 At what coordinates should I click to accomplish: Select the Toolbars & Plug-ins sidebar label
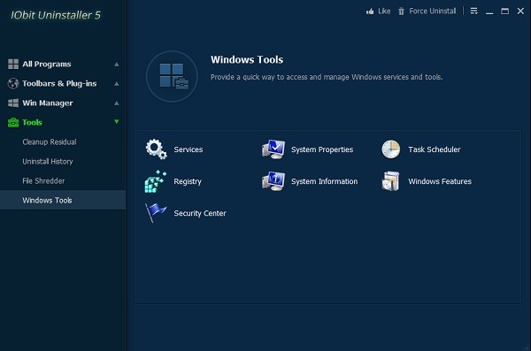[x=59, y=84]
